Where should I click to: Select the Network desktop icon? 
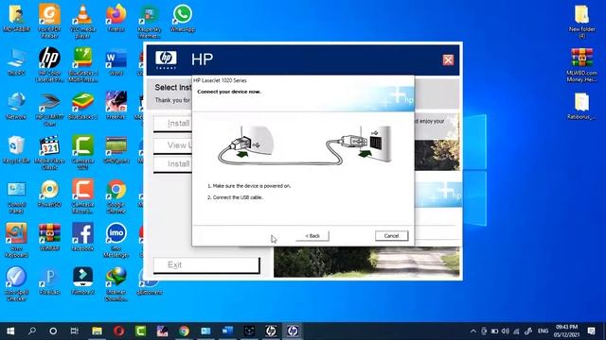click(16, 106)
